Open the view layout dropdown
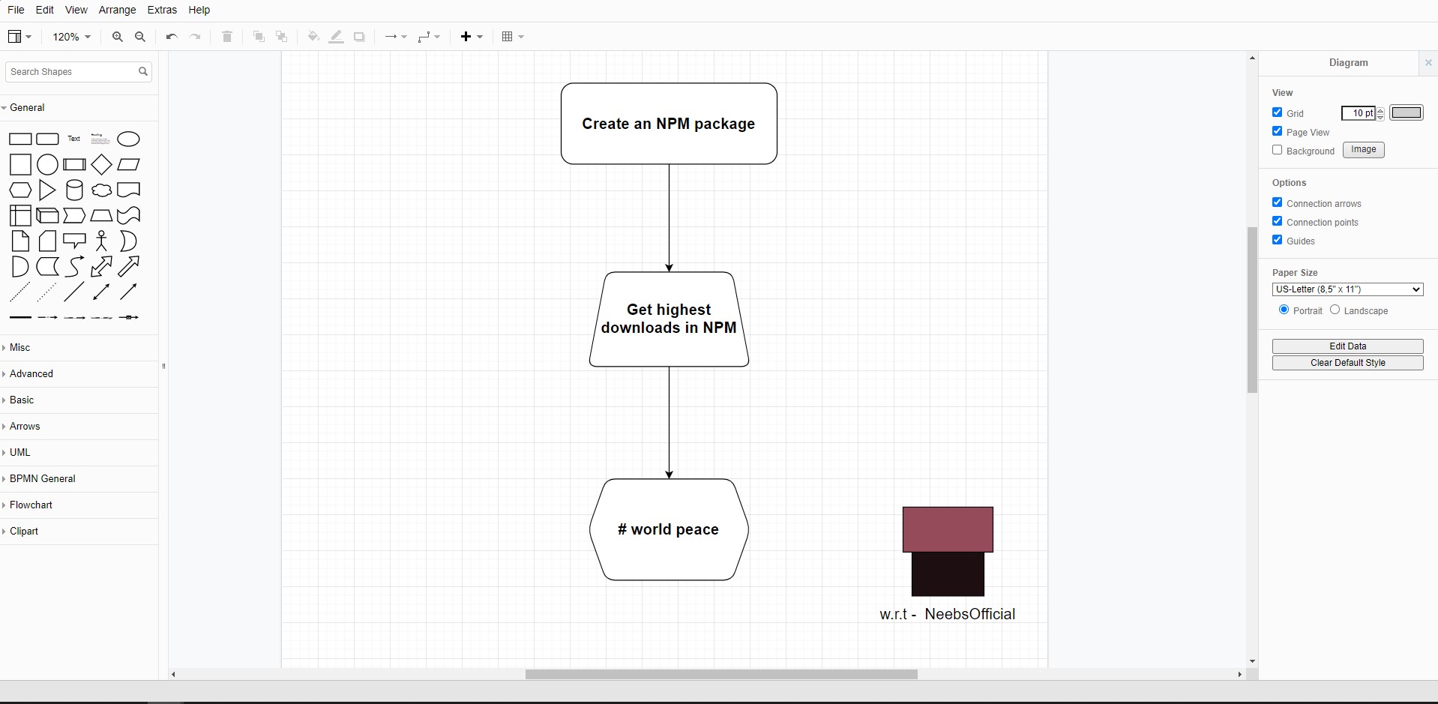The image size is (1438, 704). pyautogui.click(x=19, y=37)
